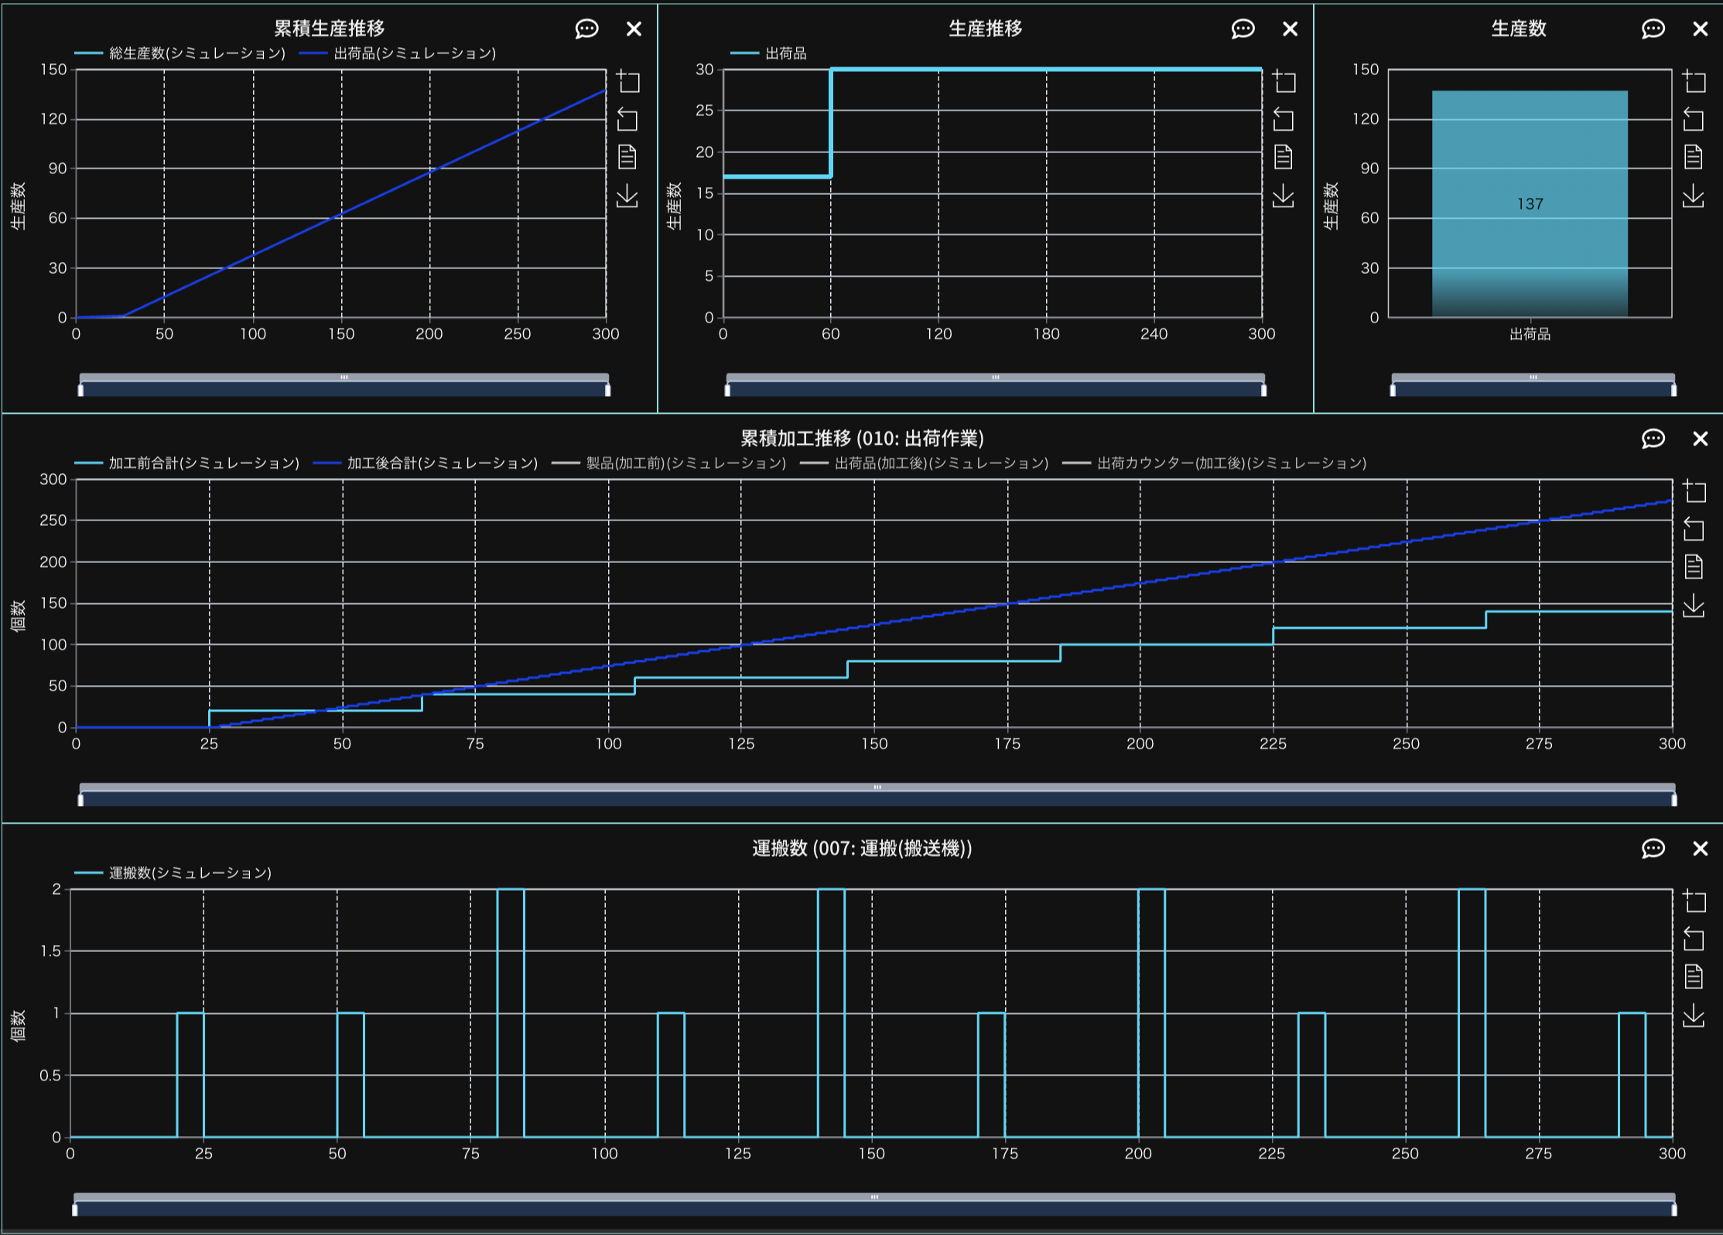Viewport: 1723px width, 1235px height.
Task: Toggle 運搬数(シミュレーション) legend entry
Action: tap(173, 873)
